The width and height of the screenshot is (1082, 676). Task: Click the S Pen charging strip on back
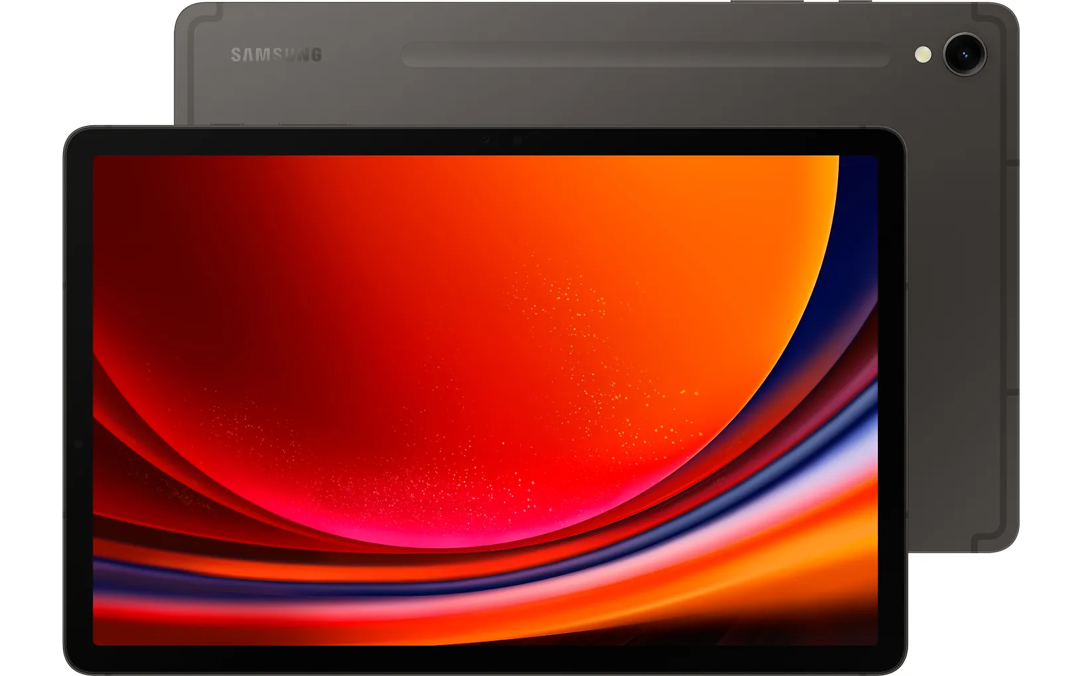(x=646, y=55)
